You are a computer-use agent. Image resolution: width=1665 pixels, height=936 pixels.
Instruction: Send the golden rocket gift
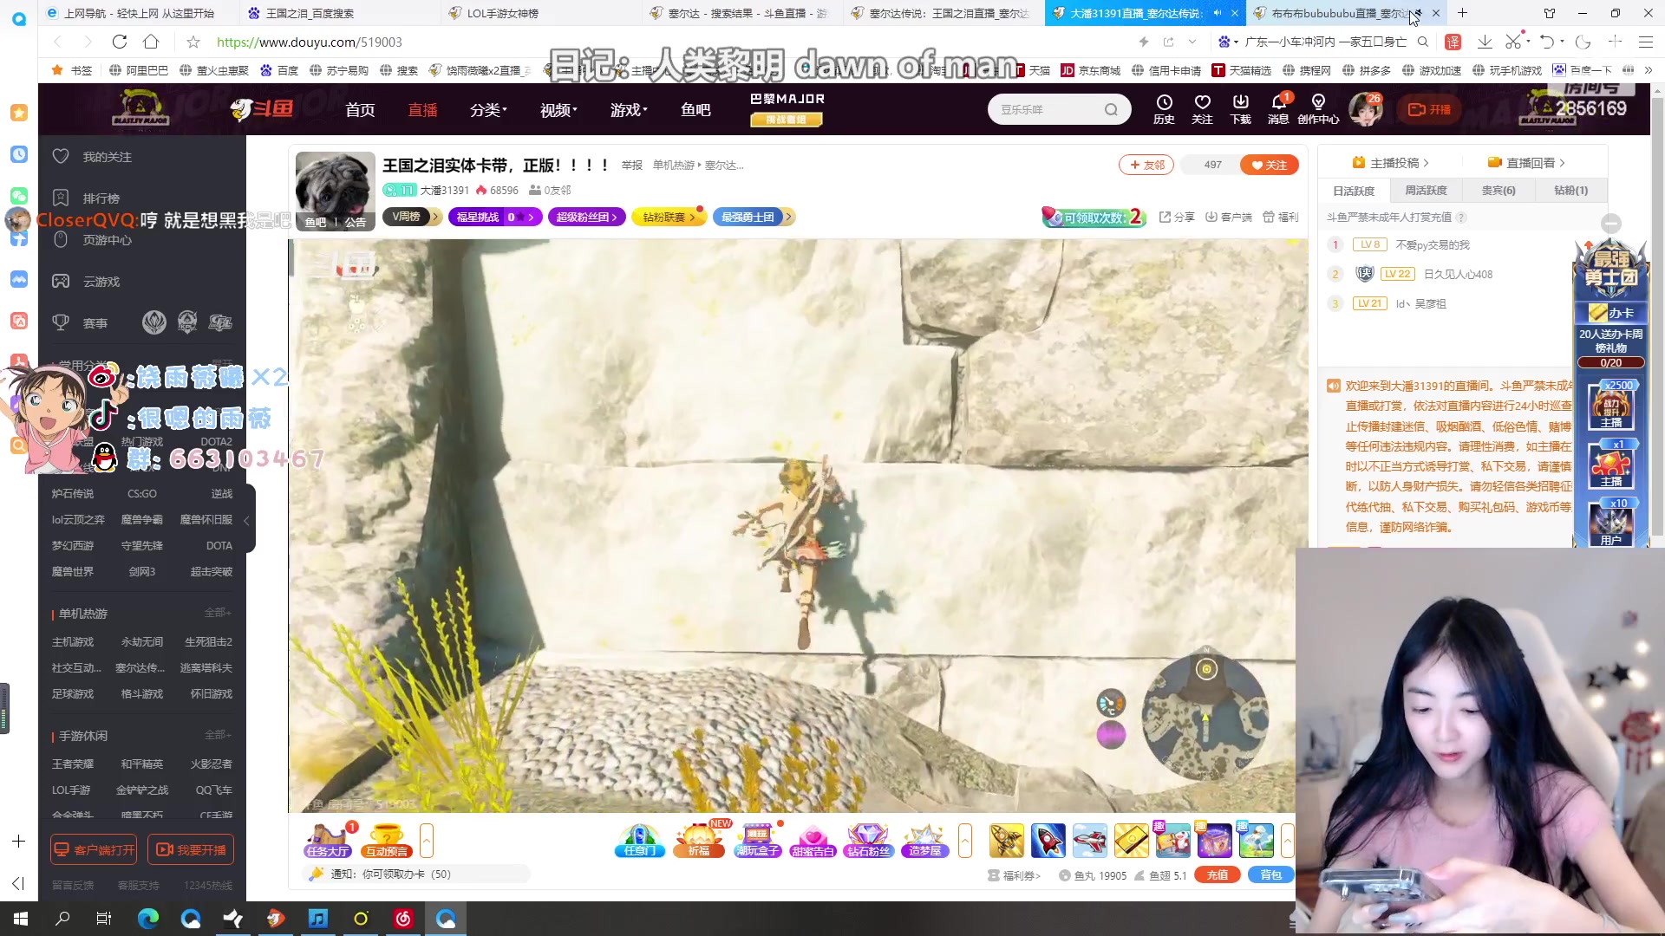pos(1007,841)
